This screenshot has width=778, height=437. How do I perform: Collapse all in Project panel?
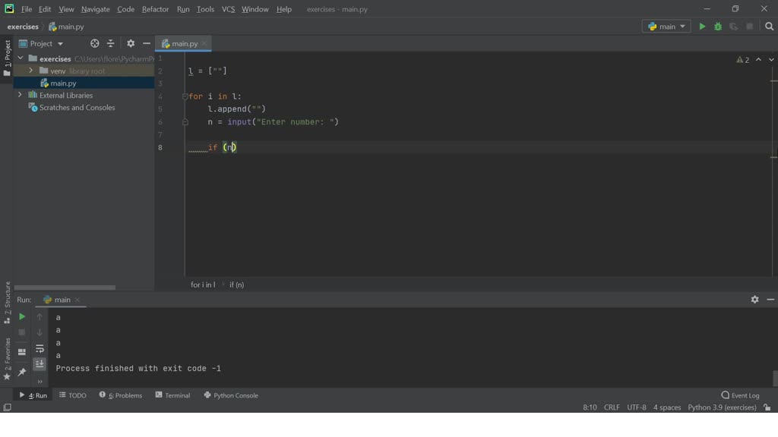coord(111,43)
